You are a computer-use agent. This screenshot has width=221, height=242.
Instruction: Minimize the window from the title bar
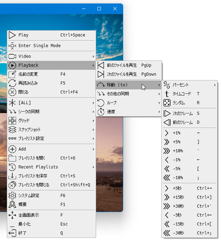click(x=84, y=9)
